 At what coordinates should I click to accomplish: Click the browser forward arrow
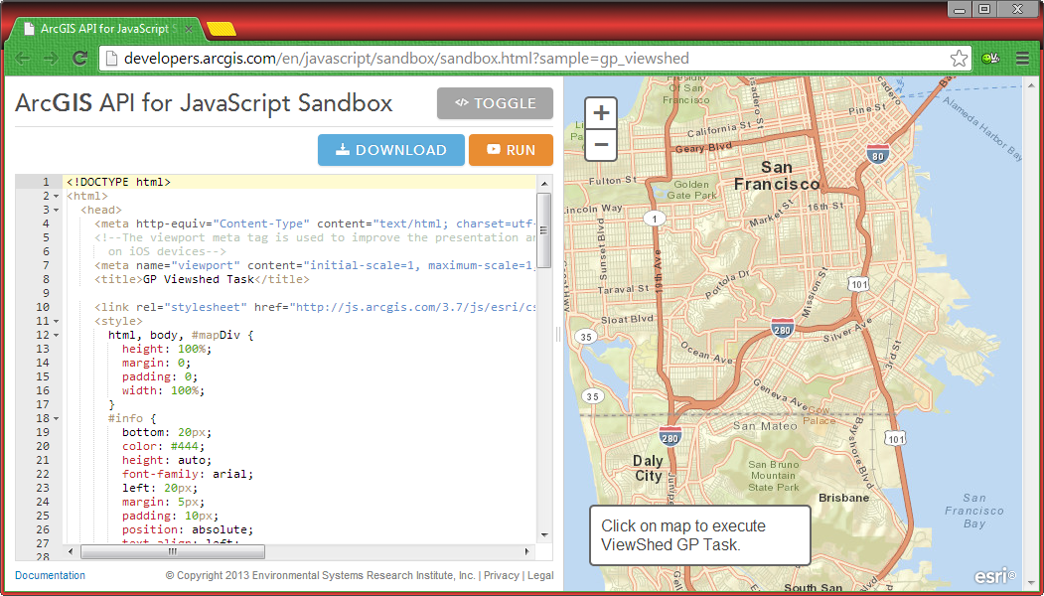[x=51, y=59]
